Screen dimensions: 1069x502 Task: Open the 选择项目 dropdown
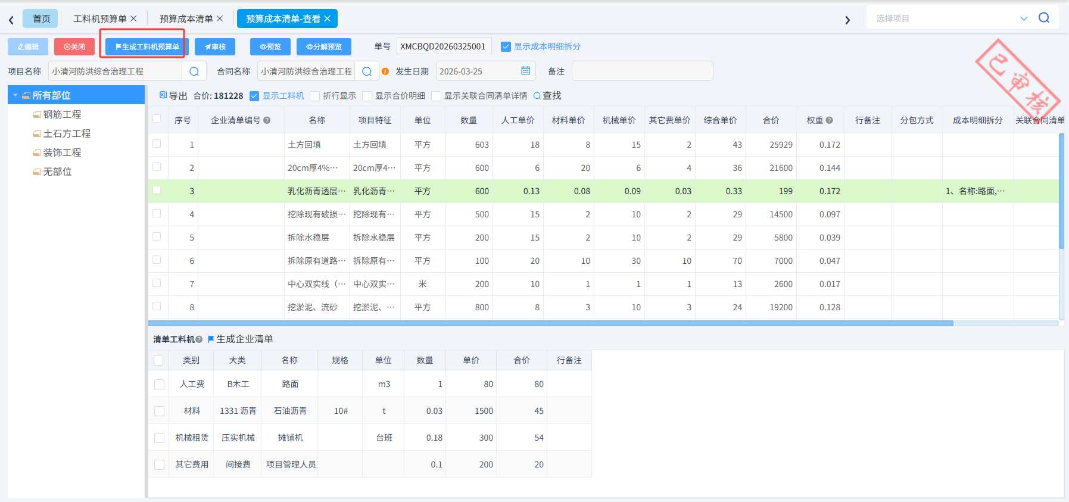(x=1024, y=18)
